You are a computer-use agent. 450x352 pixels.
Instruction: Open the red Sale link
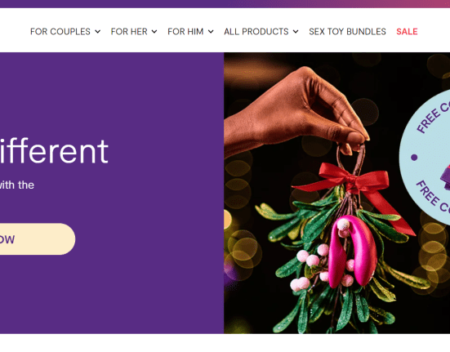pyautogui.click(x=407, y=32)
